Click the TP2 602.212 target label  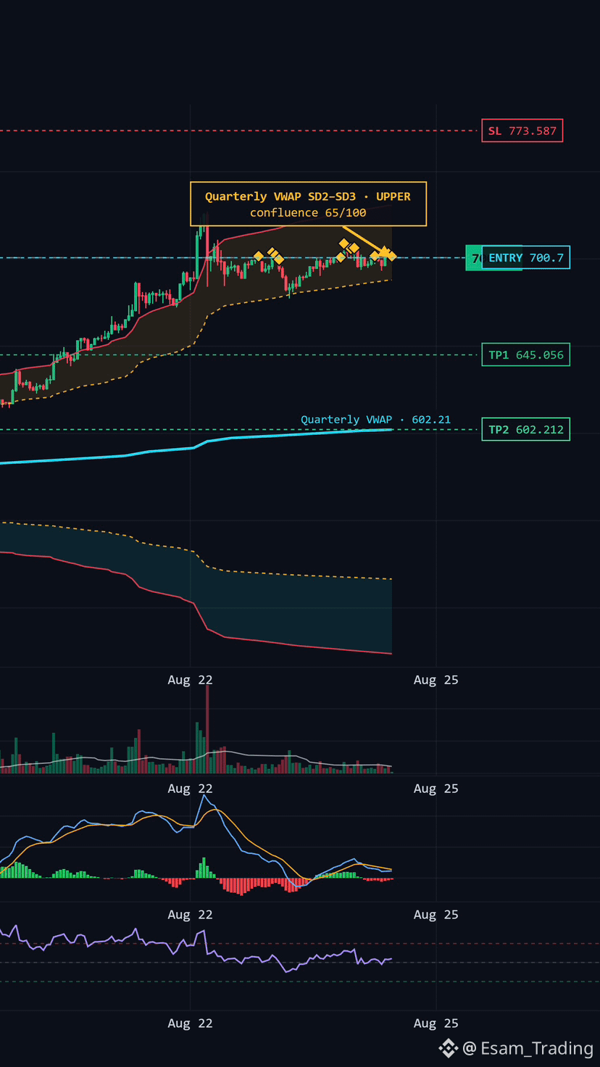[x=525, y=430]
